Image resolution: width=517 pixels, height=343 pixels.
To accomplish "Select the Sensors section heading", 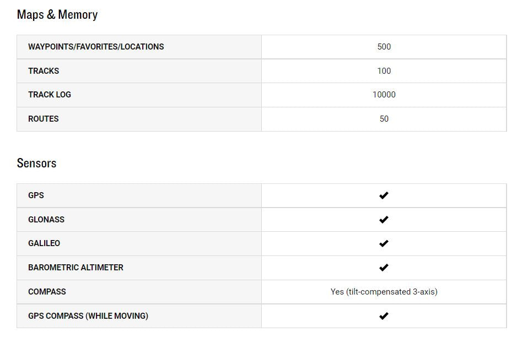I will point(36,164).
